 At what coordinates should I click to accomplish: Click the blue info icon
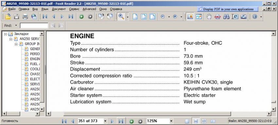[x=255, y=17]
